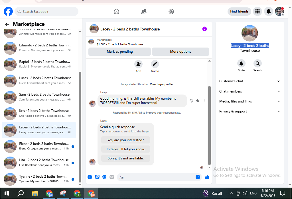Open conversation information purple icon

click(204, 29)
